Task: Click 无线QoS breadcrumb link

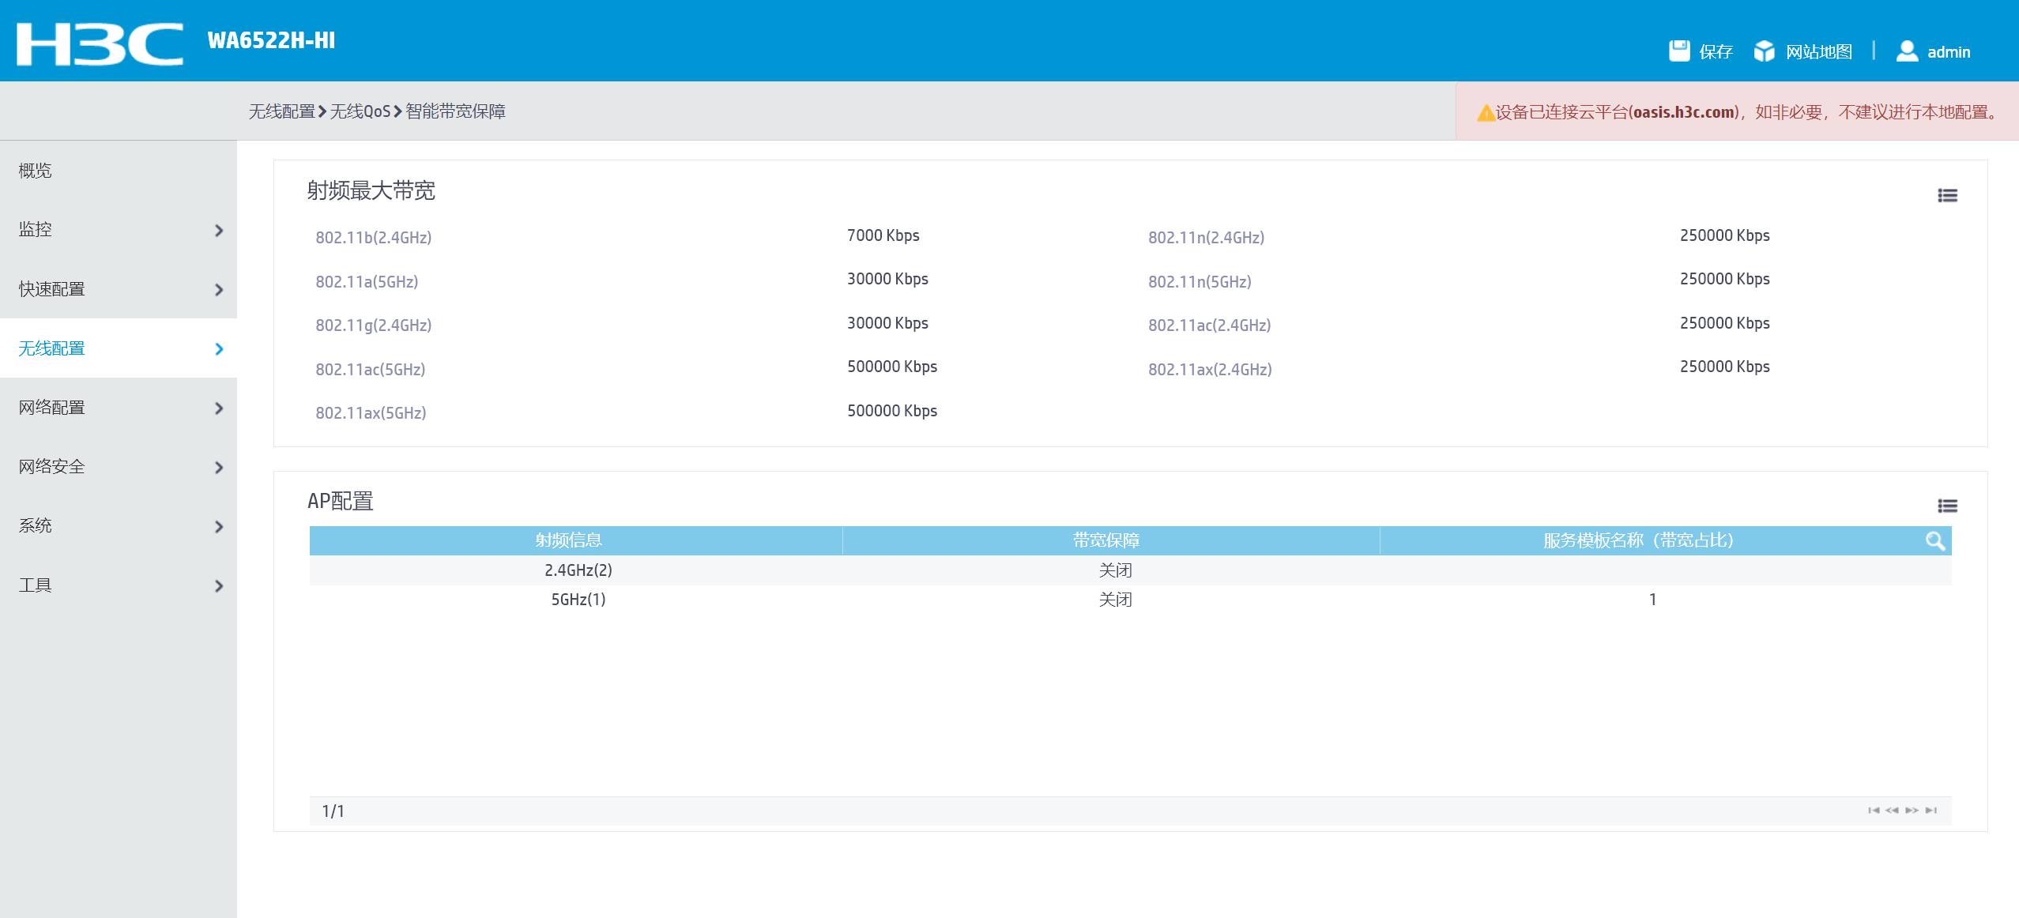Action: [x=360, y=111]
